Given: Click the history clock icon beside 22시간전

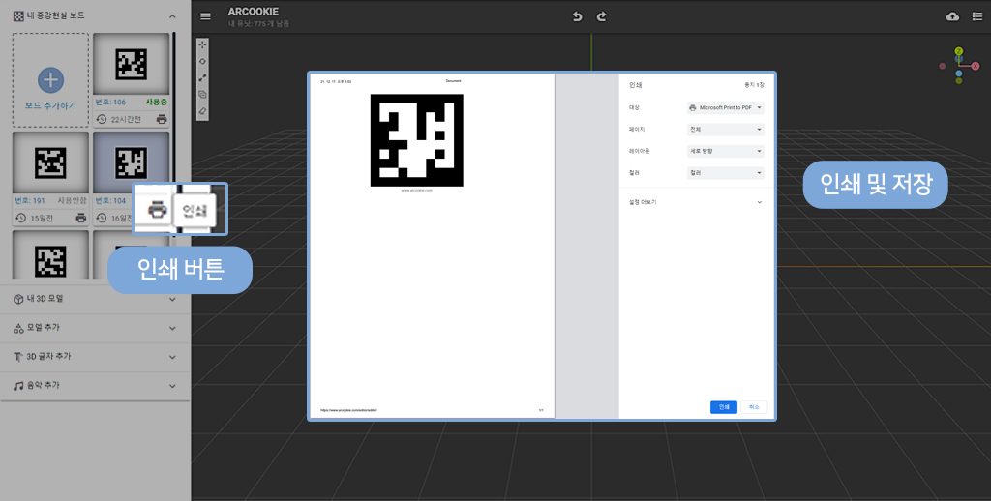Looking at the screenshot, I should (x=101, y=119).
